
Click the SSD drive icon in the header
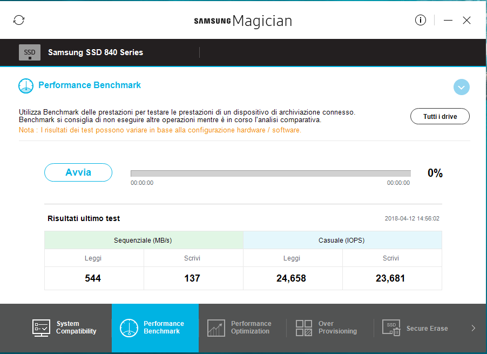click(x=30, y=52)
